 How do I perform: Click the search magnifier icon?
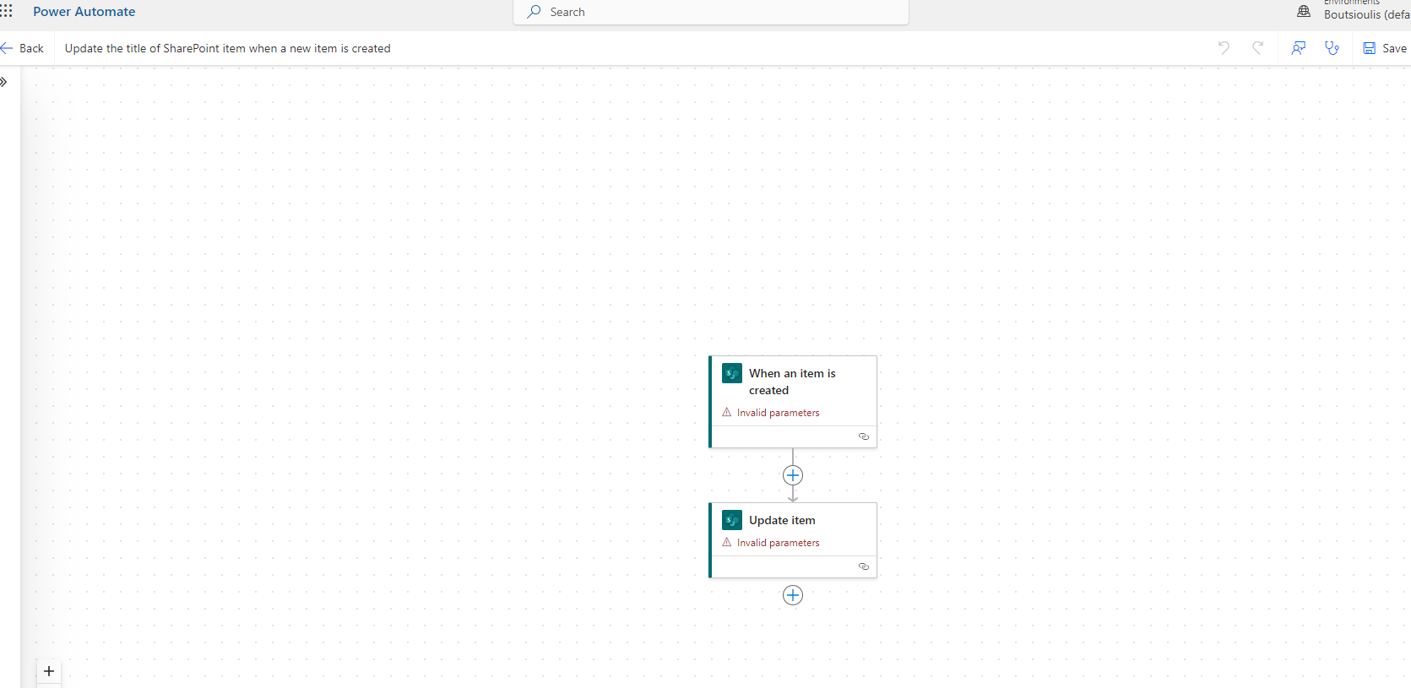coord(534,12)
